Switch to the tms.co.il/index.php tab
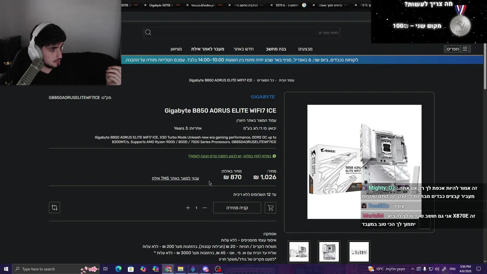Screen dimensions: 487x274 pyautogui.click(x=204, y=5)
